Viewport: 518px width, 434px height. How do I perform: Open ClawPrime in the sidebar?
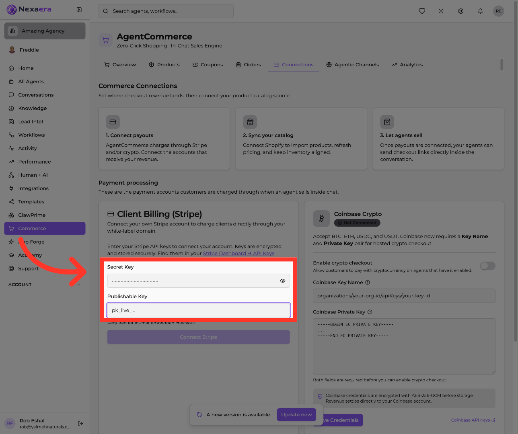(45, 215)
